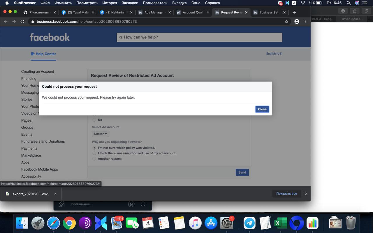373x233 pixels.
Task: Open the История menu
Action: (110, 3)
